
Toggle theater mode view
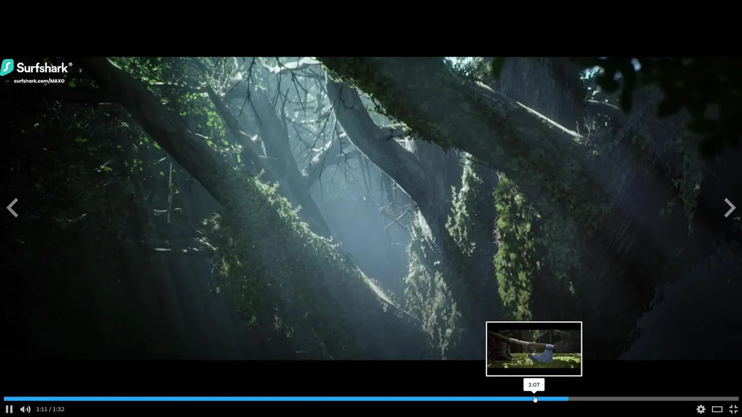point(717,409)
